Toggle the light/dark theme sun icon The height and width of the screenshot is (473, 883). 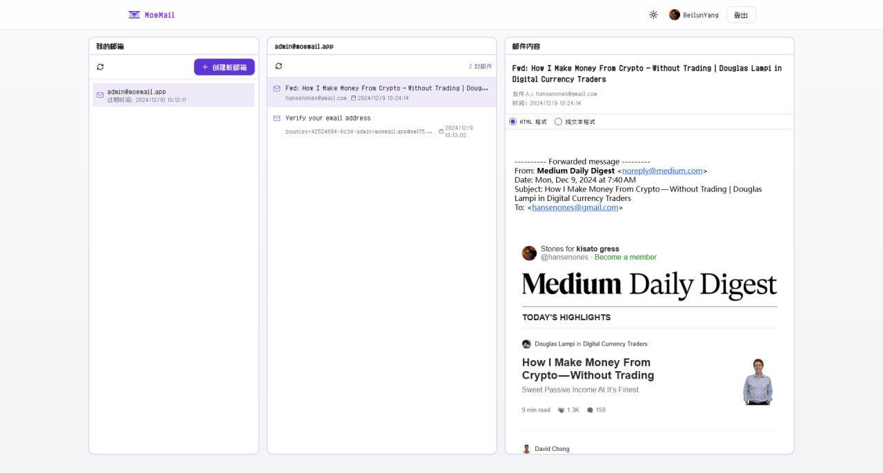[x=653, y=14]
